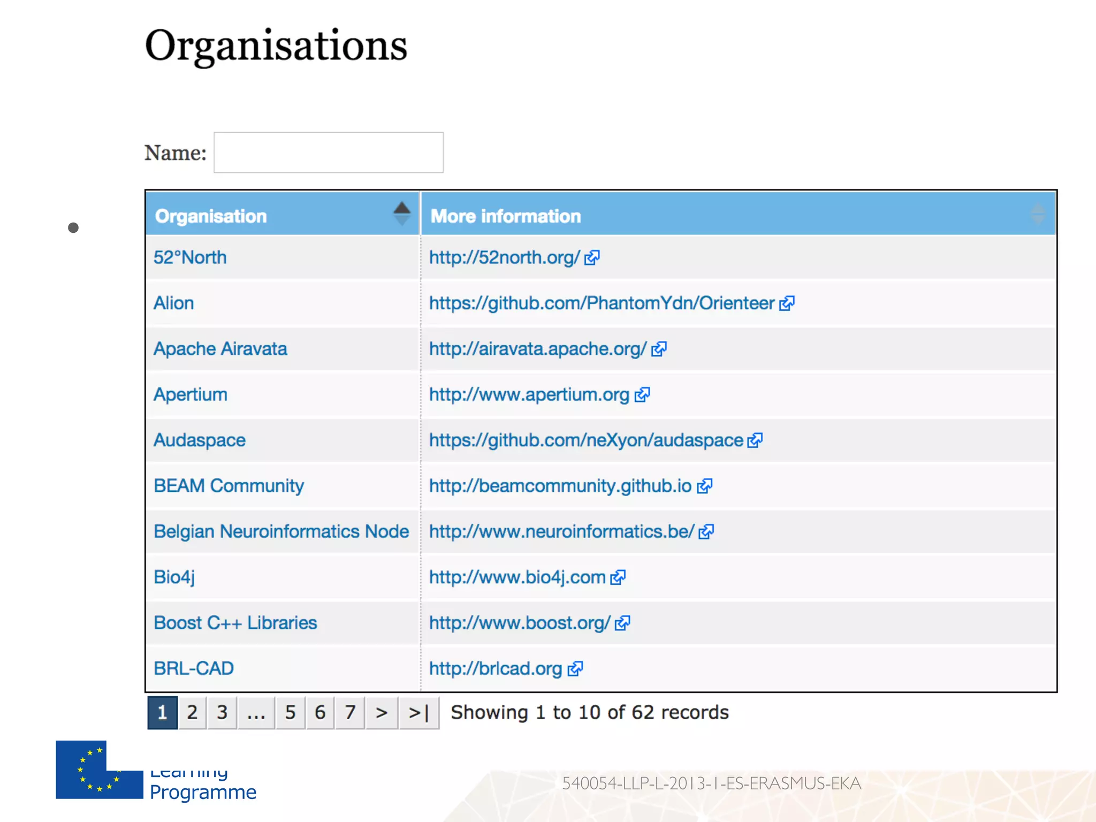Go to pagination page 2
This screenshot has height=822, width=1096.
[193, 712]
